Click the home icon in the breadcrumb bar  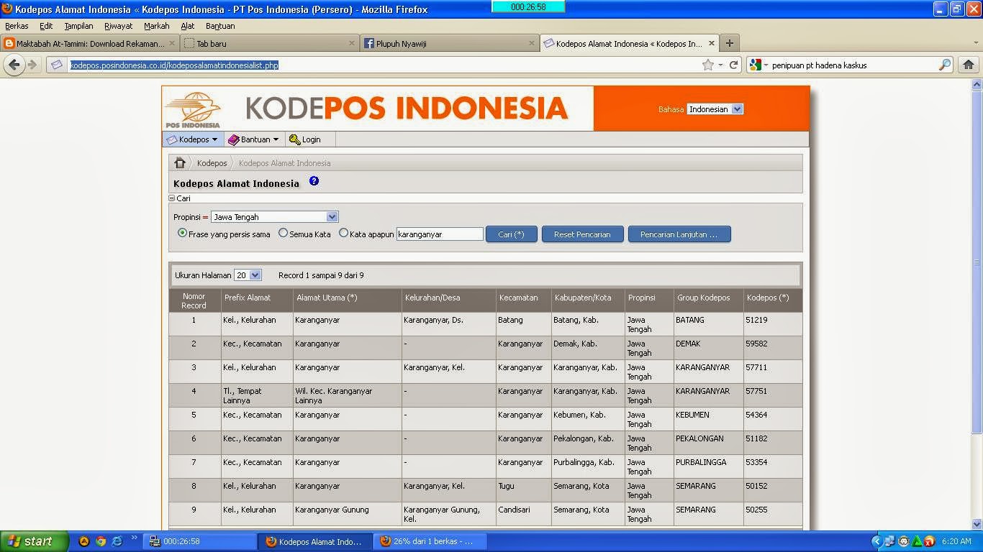179,162
